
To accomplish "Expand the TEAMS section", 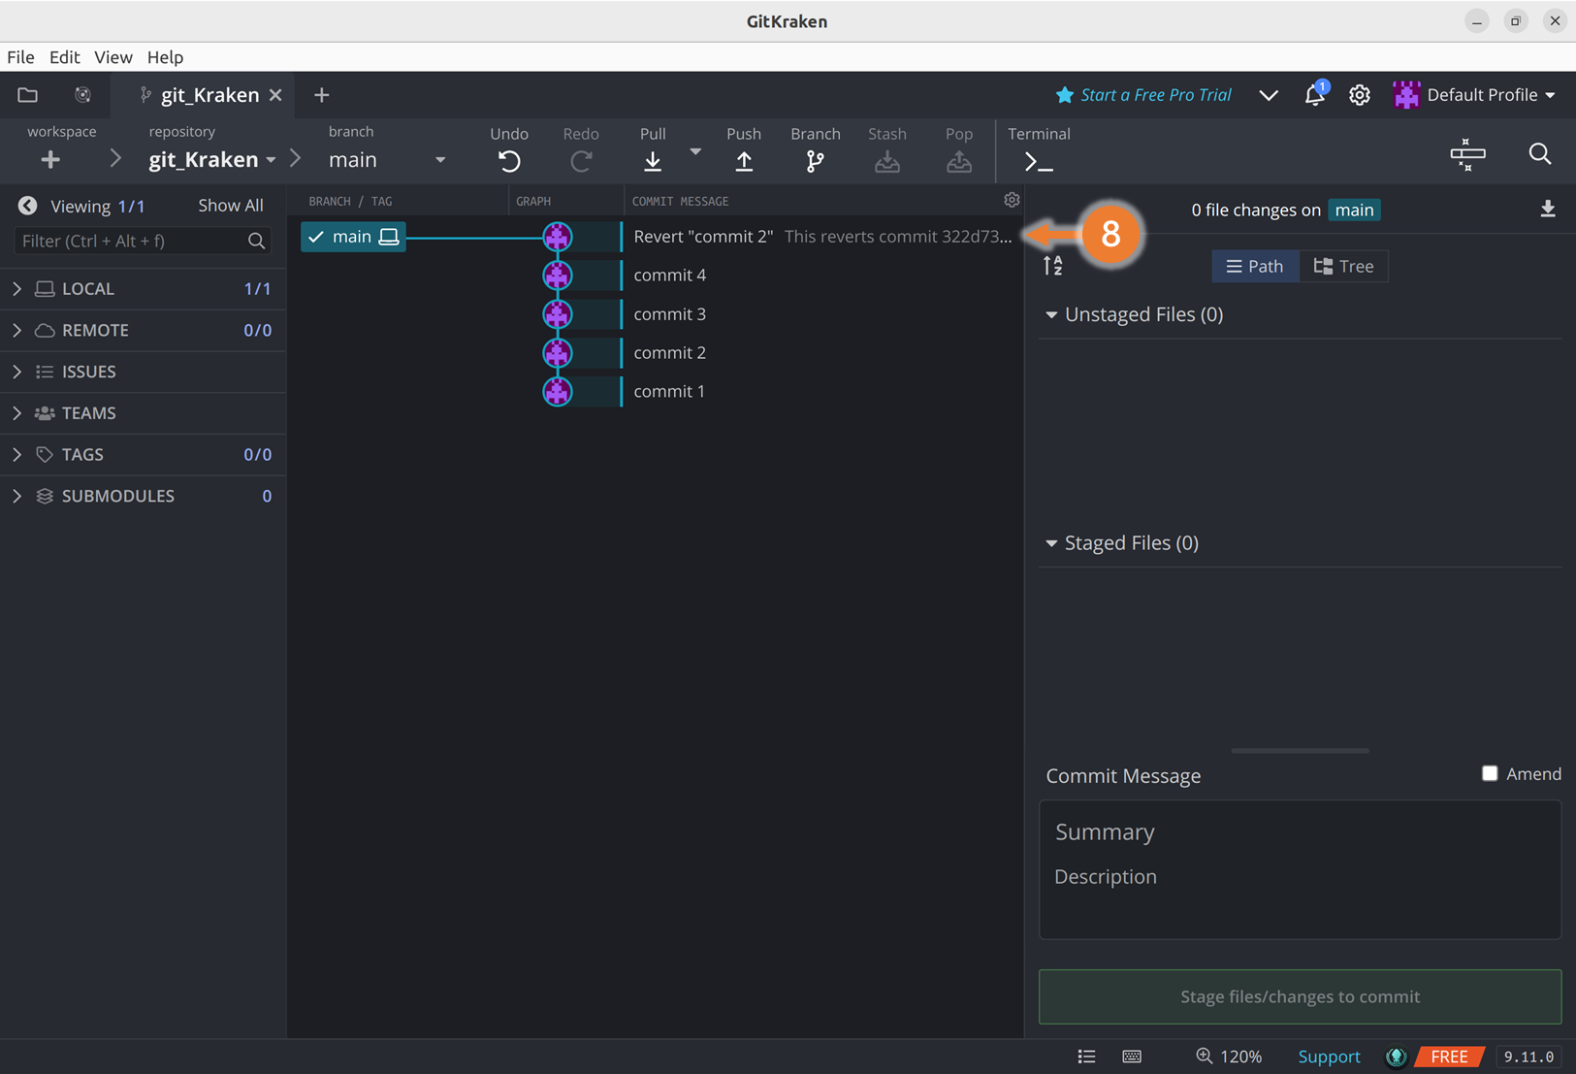I will click(x=16, y=412).
